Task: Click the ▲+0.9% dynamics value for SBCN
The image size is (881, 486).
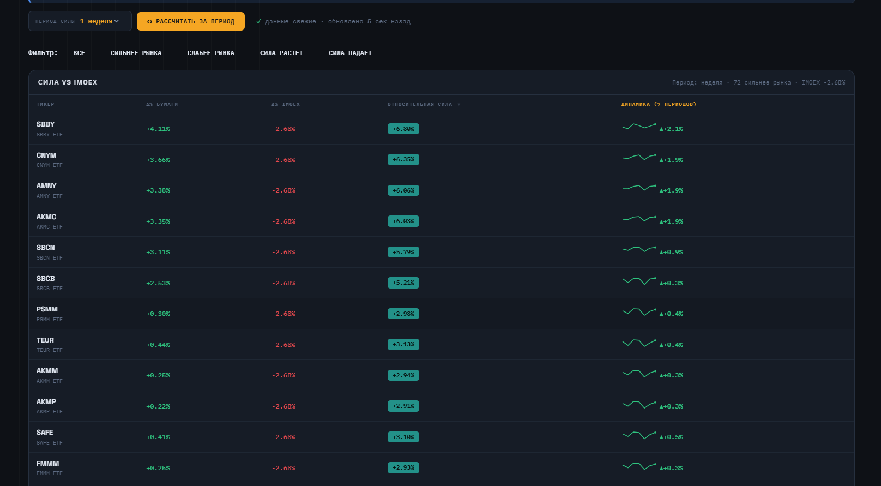Action: pos(671,253)
